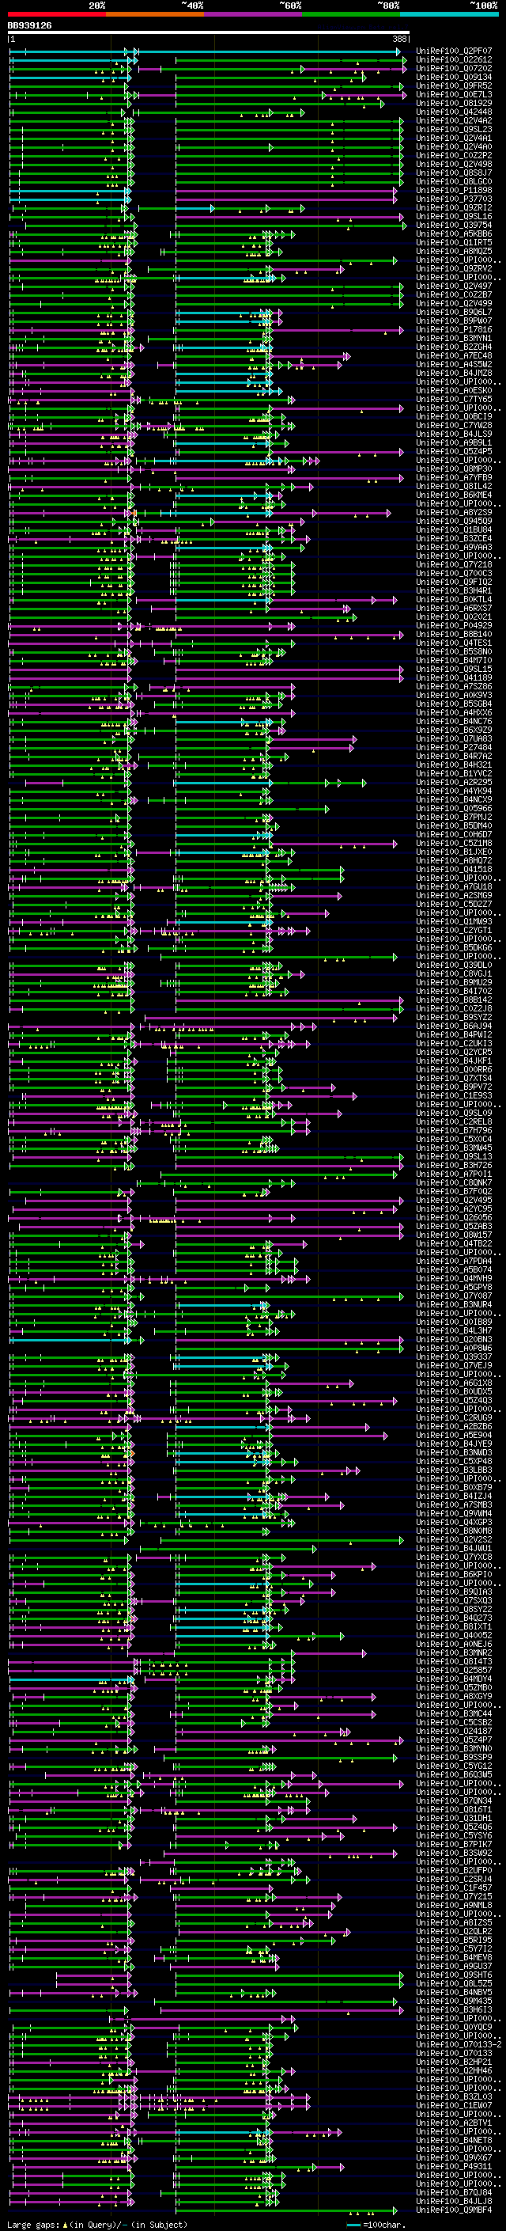Select the UniRef100_B3H4R1 label

click(x=454, y=591)
